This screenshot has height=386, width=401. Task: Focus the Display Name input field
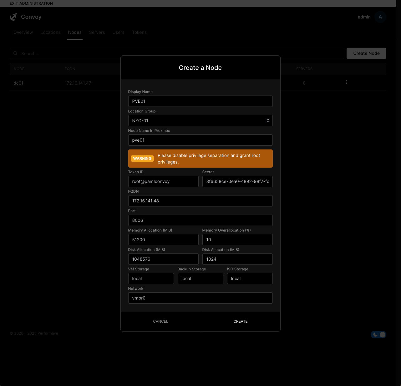point(200,101)
